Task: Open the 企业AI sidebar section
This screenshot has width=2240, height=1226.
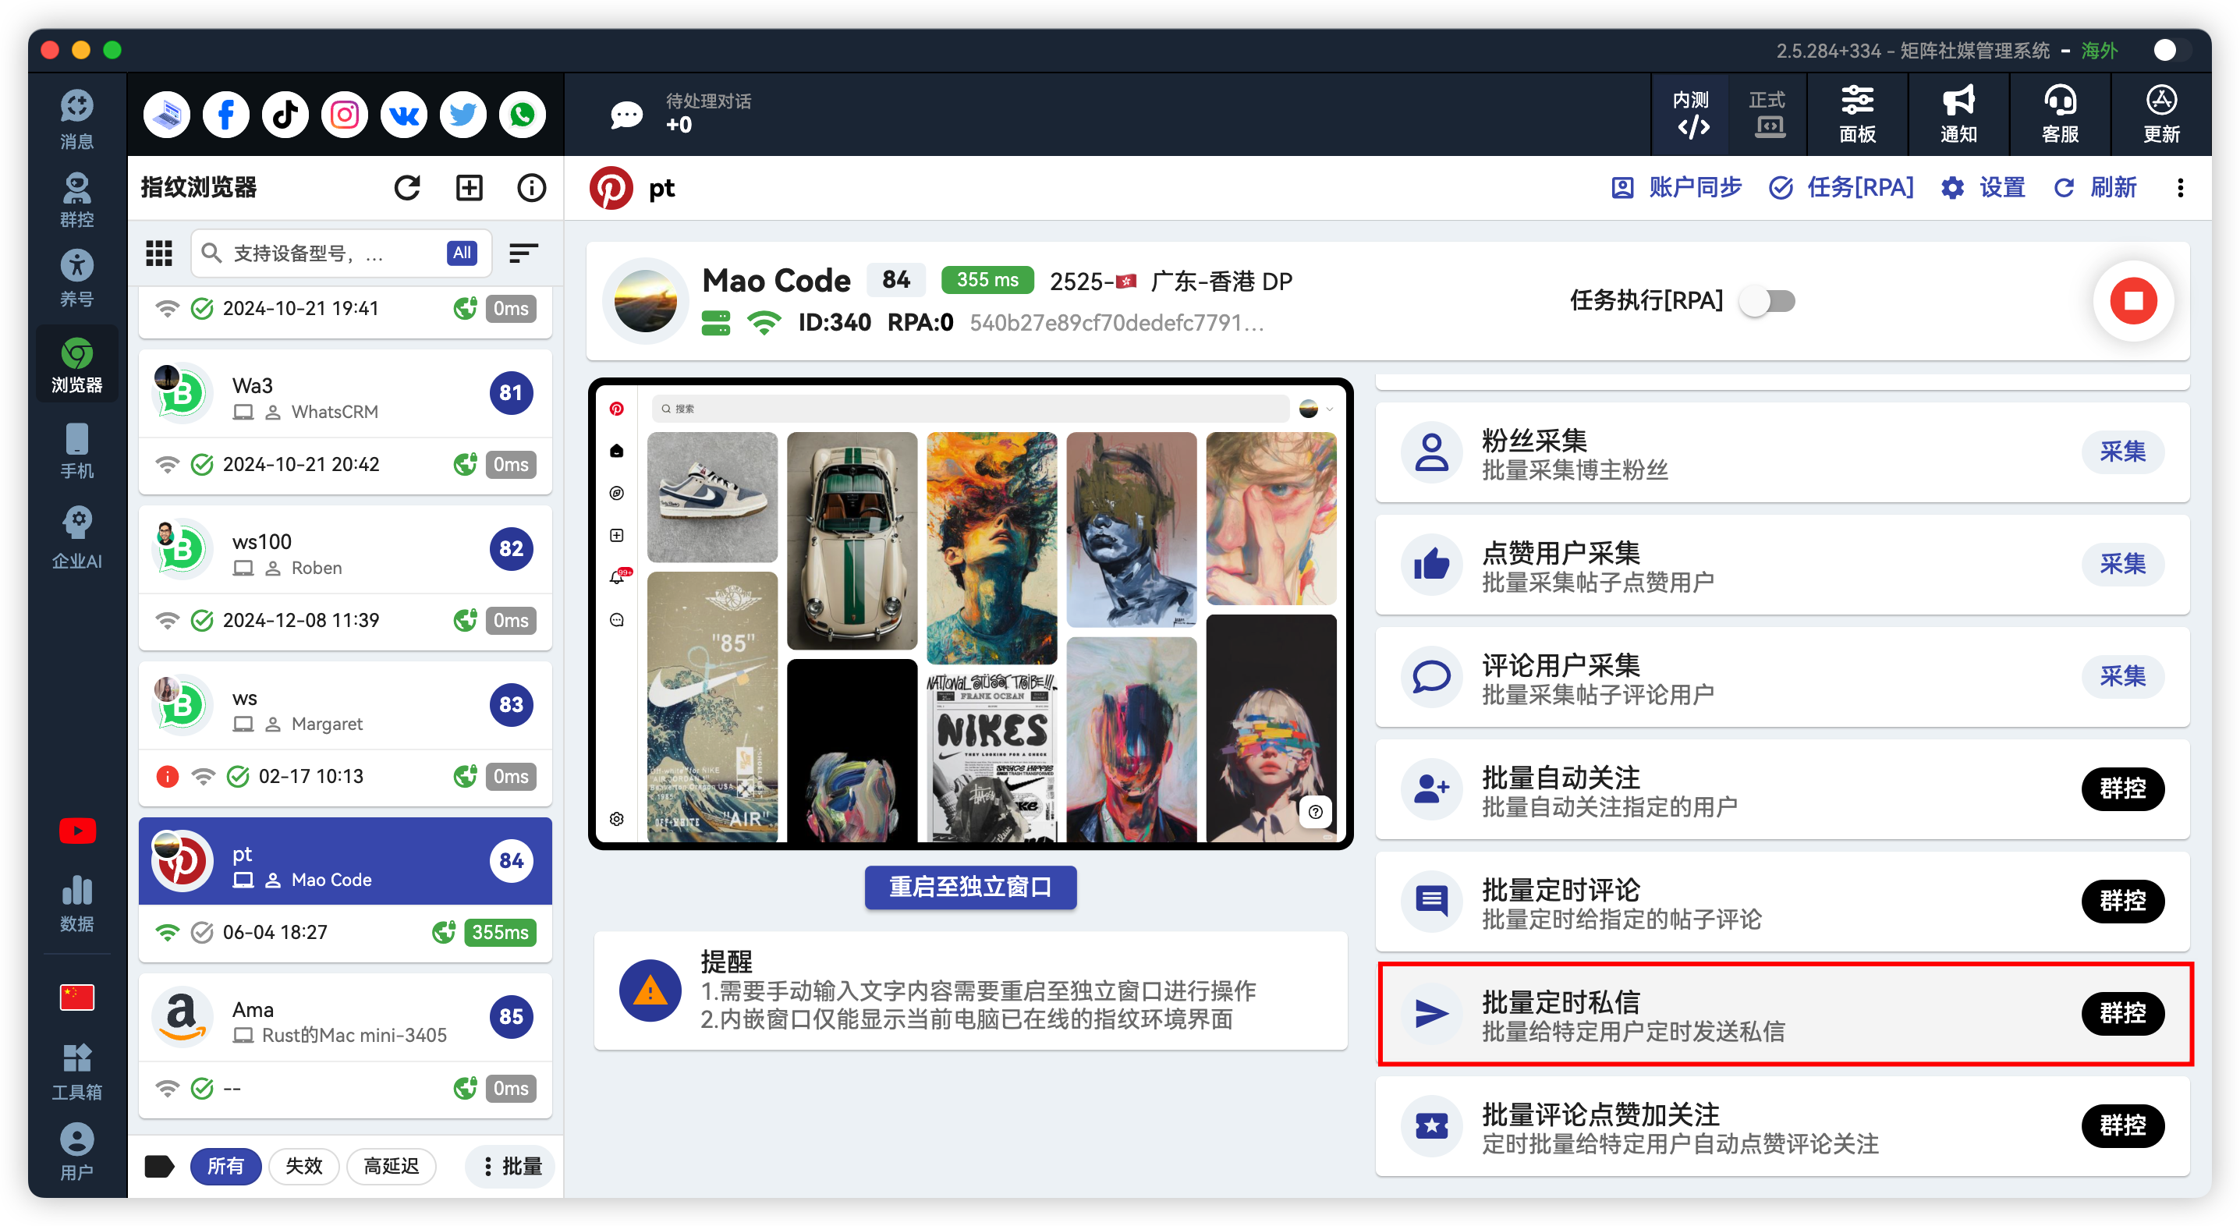Action: coord(76,538)
